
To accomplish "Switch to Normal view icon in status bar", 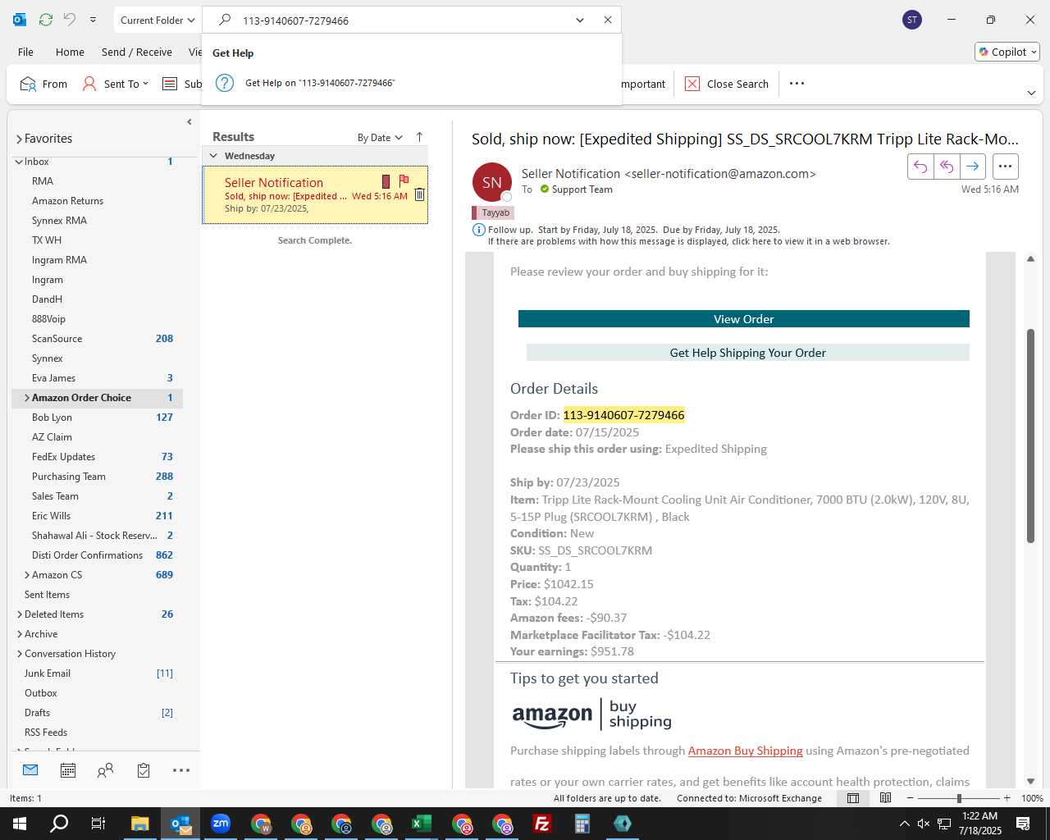I will (x=853, y=798).
